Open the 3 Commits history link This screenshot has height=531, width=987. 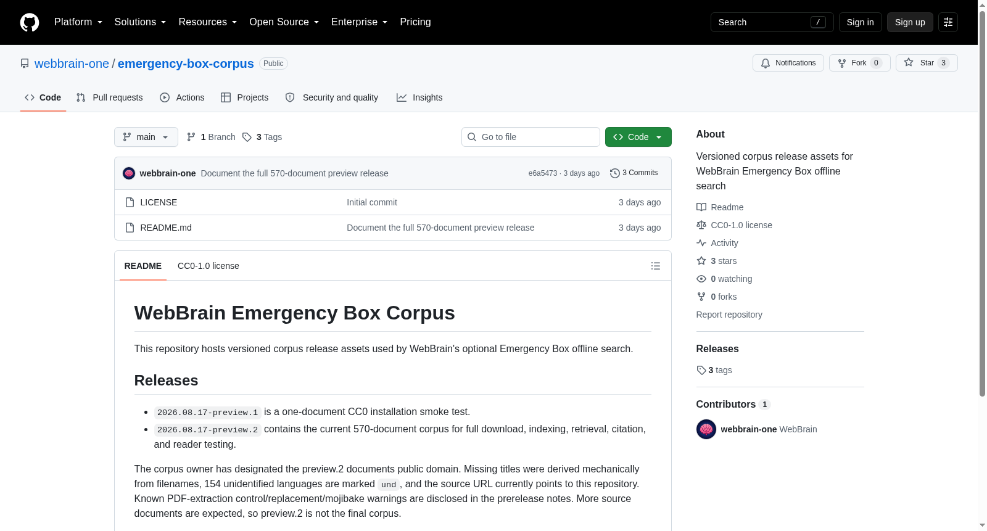[x=634, y=173]
